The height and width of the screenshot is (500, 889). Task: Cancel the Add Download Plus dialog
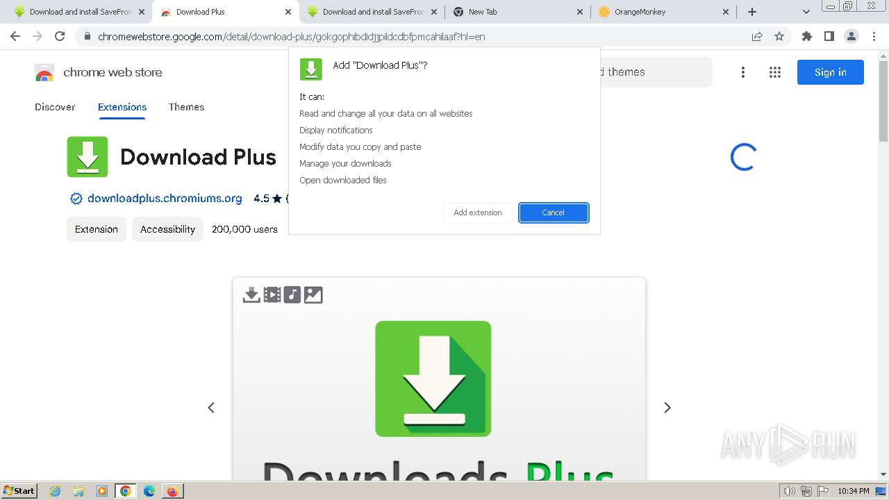pyautogui.click(x=554, y=212)
